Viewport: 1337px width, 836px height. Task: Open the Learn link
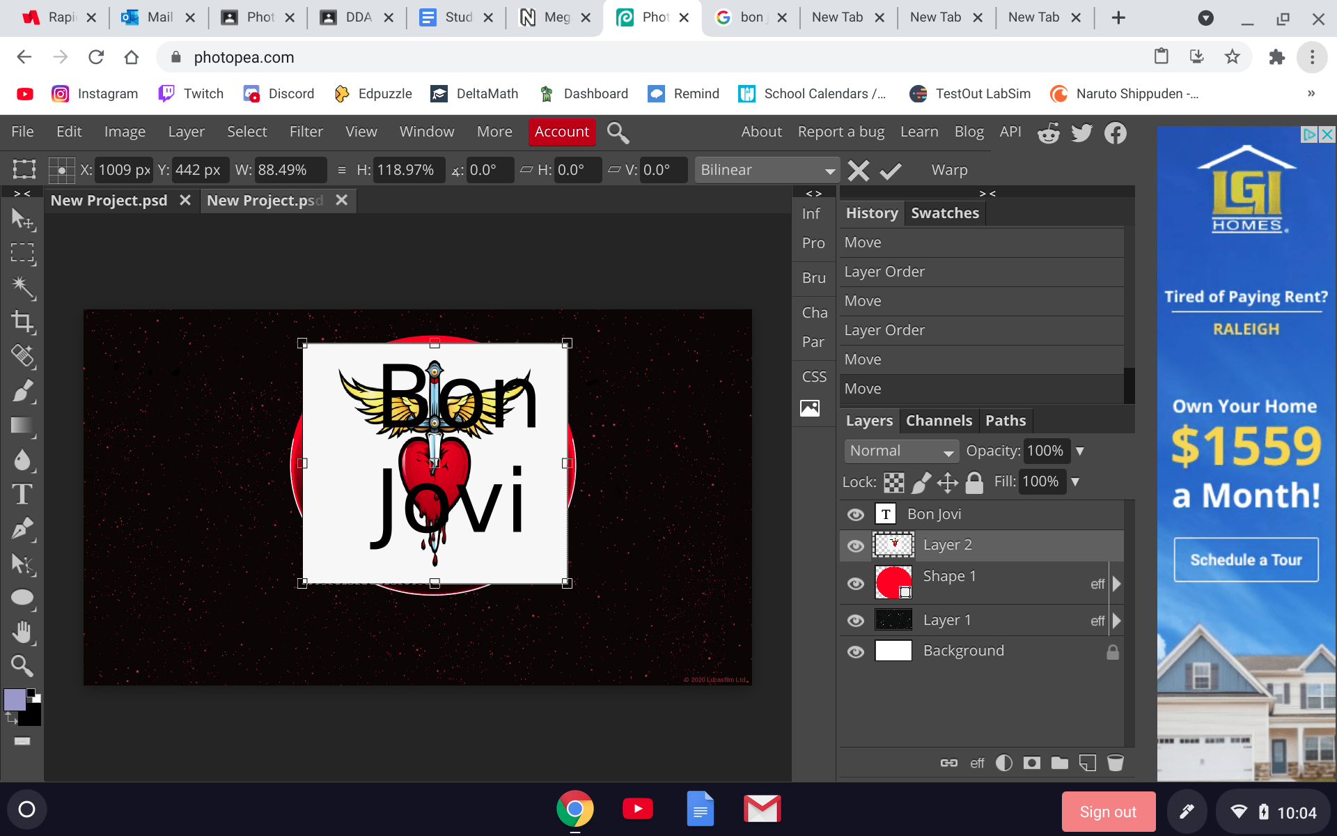[919, 132]
